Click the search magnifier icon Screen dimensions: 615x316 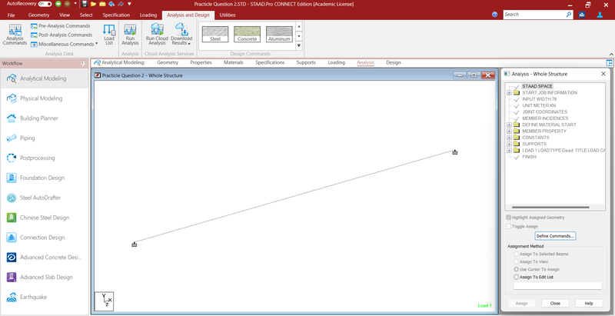pyautogui.click(x=569, y=15)
